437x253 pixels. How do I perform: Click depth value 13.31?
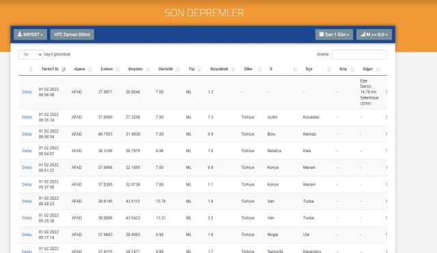click(160, 218)
